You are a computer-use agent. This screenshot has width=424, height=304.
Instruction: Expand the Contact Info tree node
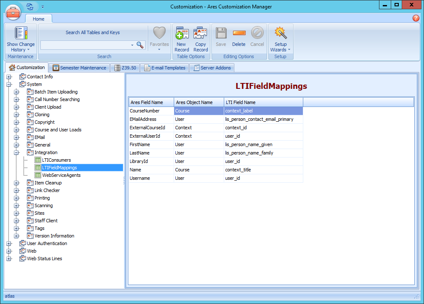click(x=9, y=77)
